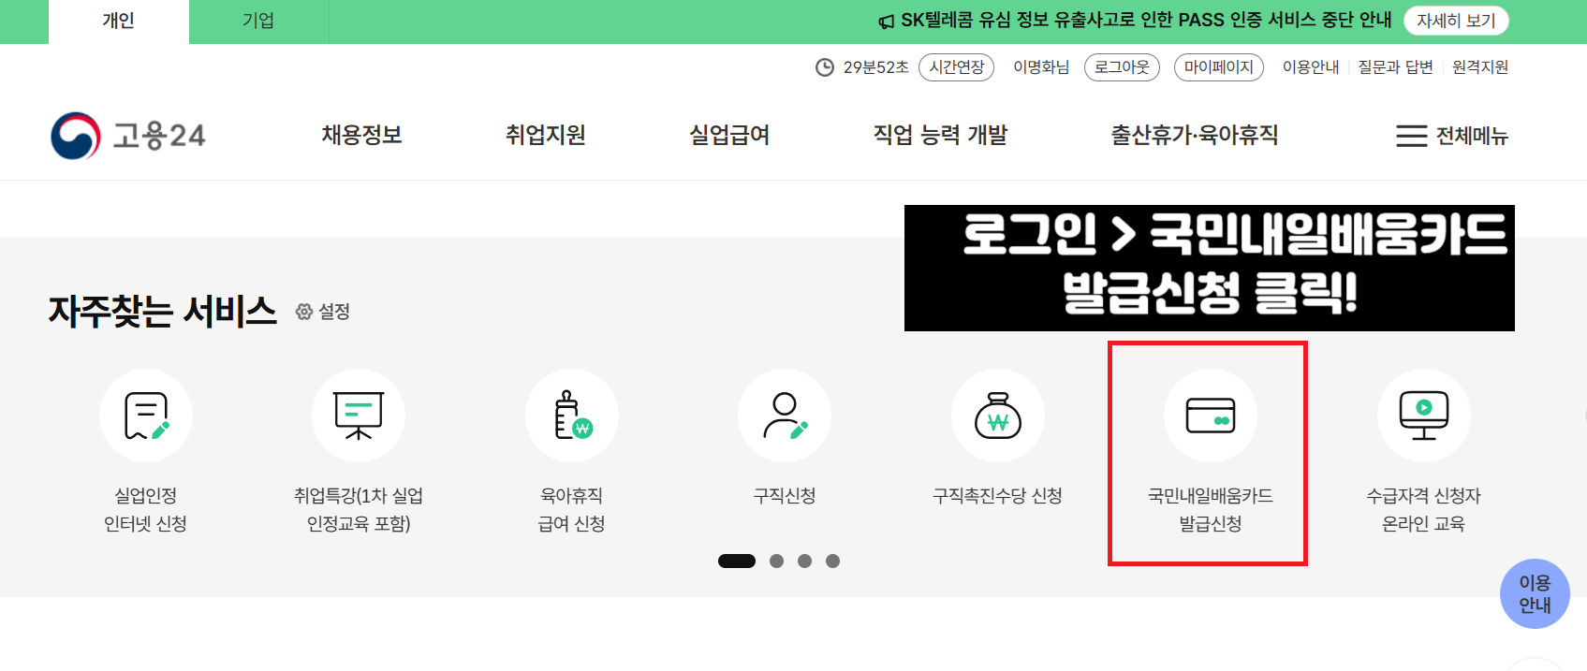Open the 수급자격 신청자 온라인 교육 monitor icon
Viewport: 1587px width, 671px height.
click(x=1424, y=416)
